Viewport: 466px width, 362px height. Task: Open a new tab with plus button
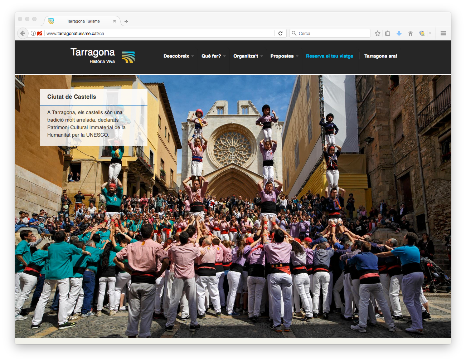[126, 21]
